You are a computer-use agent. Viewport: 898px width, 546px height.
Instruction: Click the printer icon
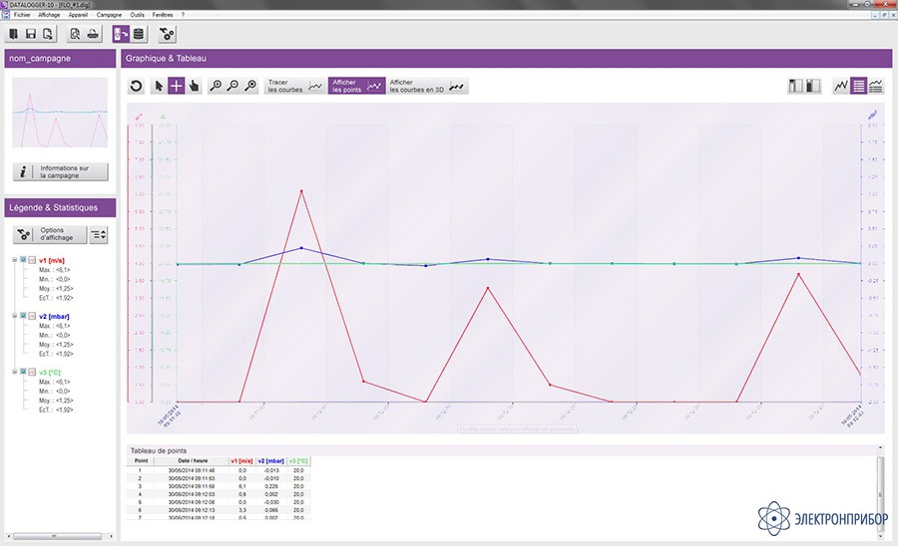(x=93, y=34)
